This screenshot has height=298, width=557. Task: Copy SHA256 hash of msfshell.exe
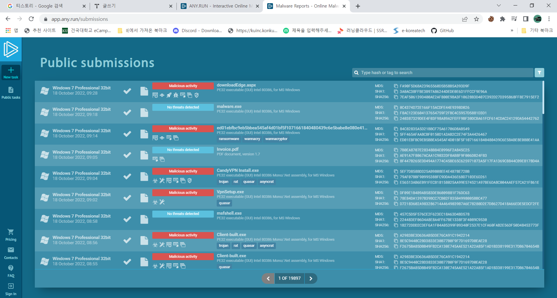tap(396, 225)
